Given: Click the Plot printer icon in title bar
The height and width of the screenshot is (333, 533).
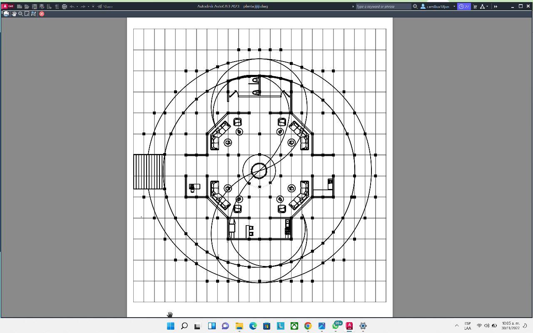Looking at the screenshot, I should 65,6.
